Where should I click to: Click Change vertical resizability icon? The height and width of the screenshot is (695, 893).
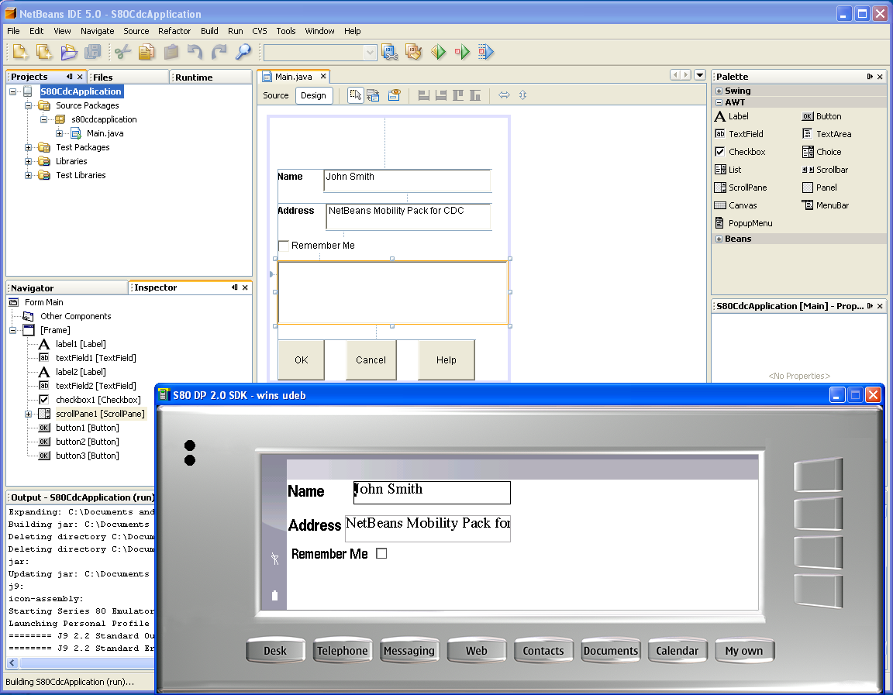[522, 95]
